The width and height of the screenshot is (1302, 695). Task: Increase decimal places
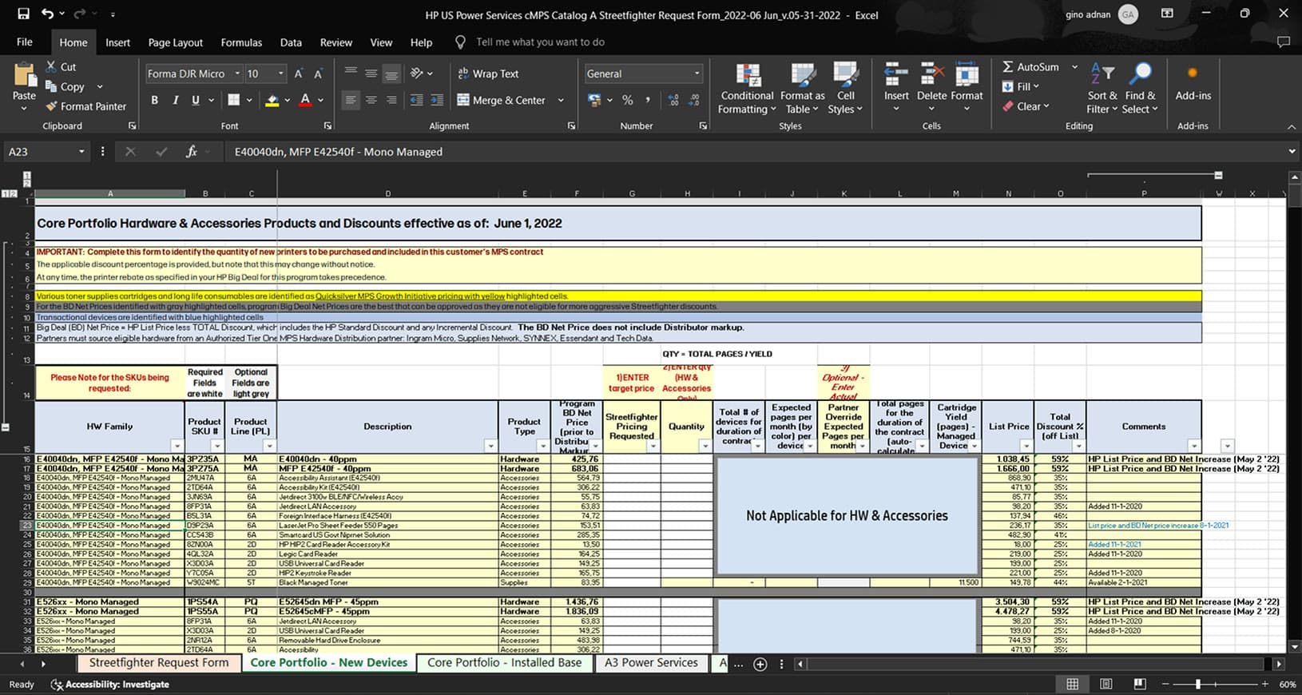(673, 100)
